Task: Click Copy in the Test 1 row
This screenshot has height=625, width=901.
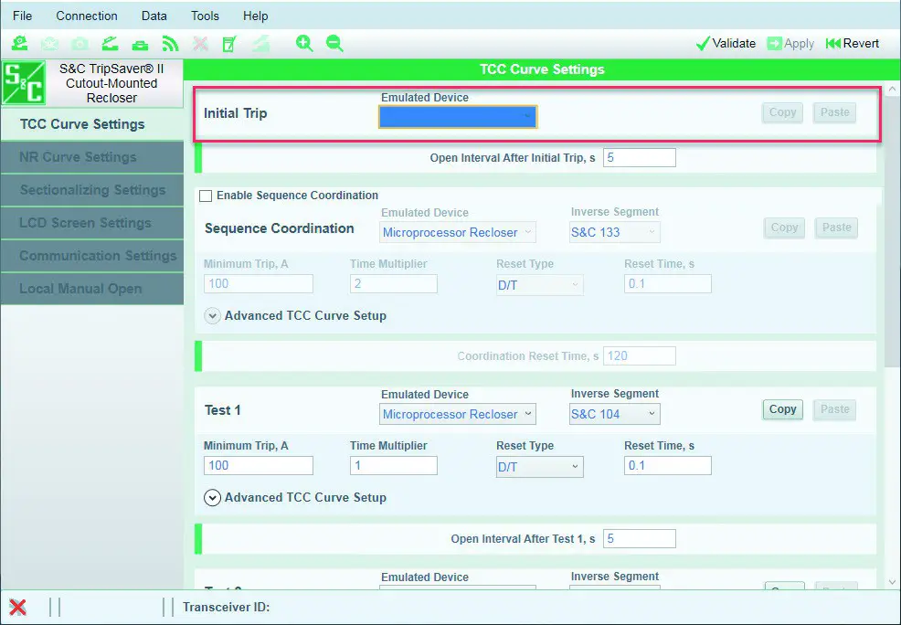Action: coord(782,409)
